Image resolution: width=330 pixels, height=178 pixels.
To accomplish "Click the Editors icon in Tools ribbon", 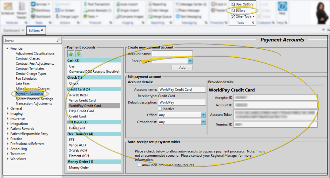I will coord(233,10).
